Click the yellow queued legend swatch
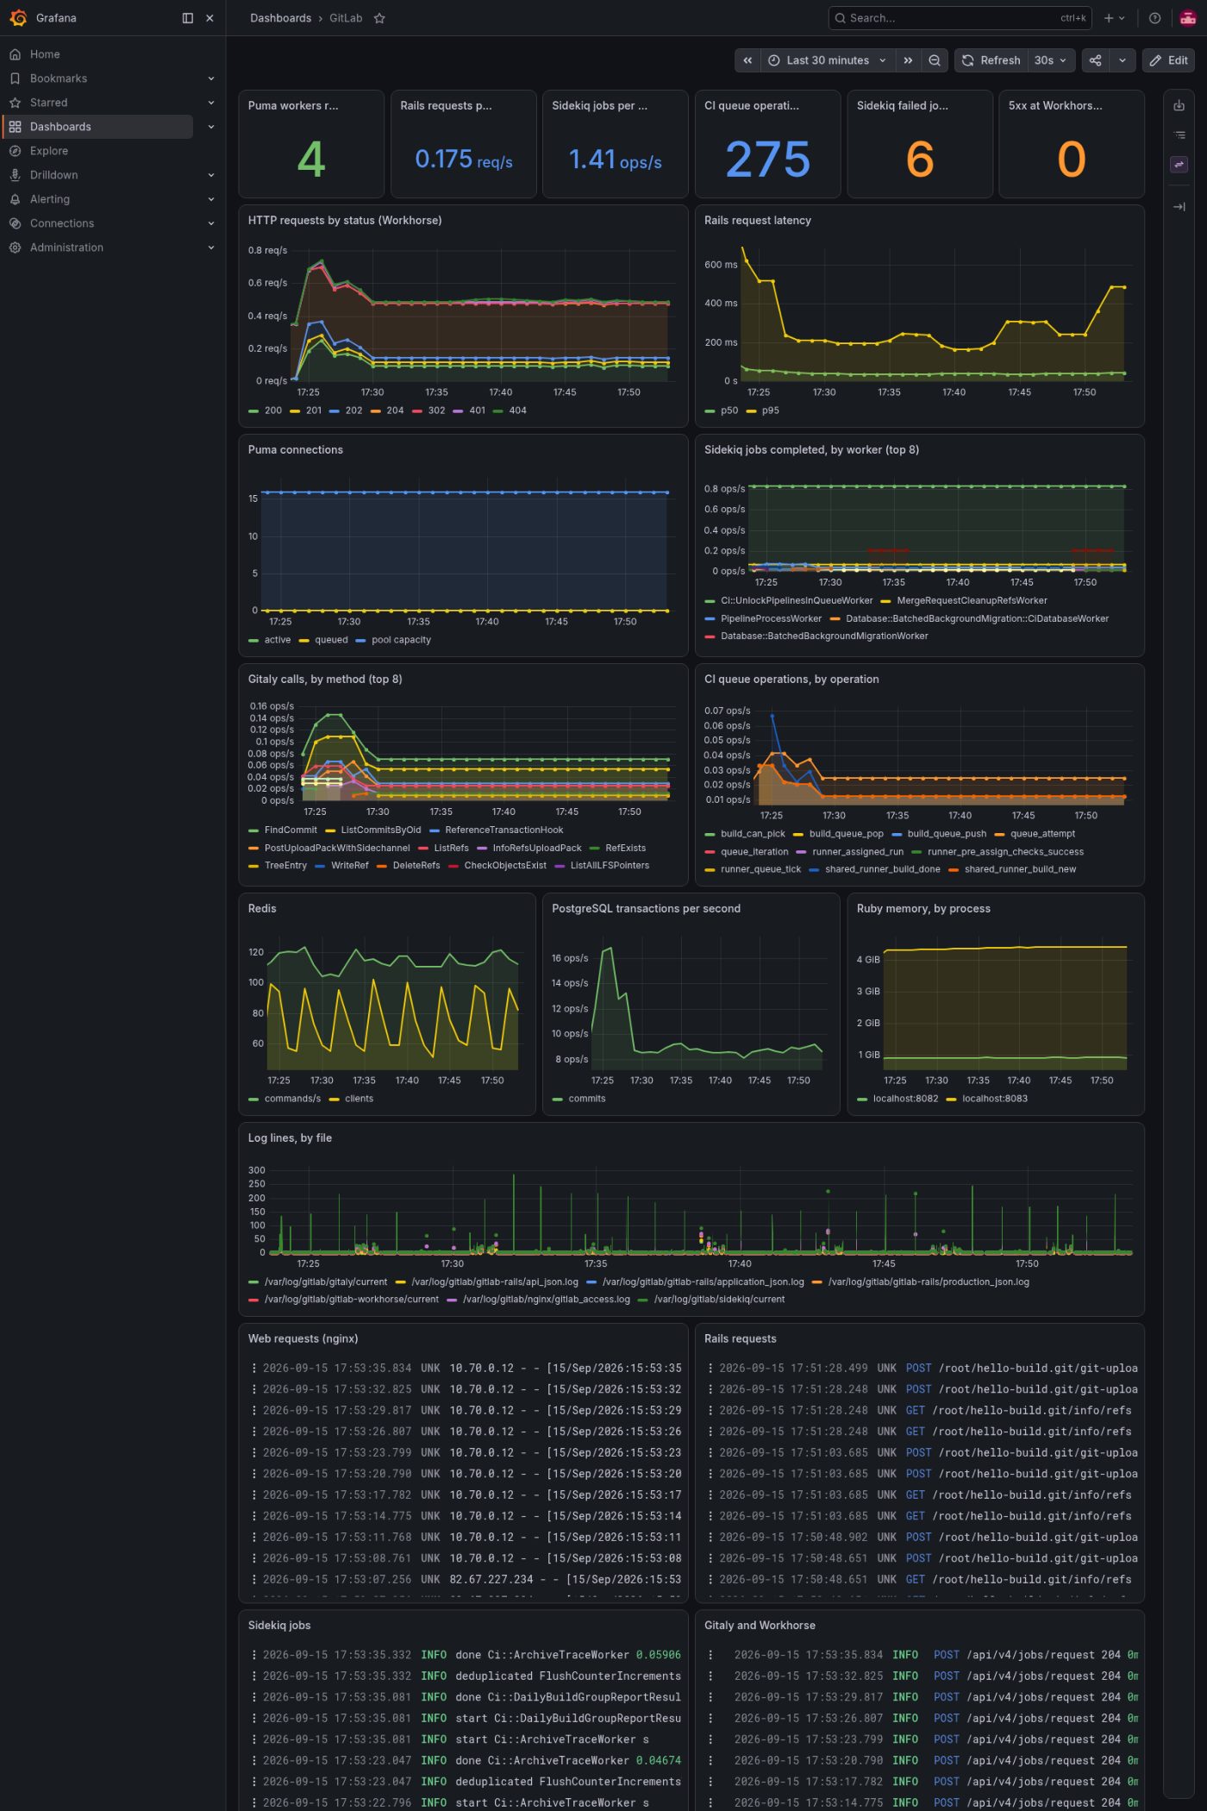 click(304, 641)
